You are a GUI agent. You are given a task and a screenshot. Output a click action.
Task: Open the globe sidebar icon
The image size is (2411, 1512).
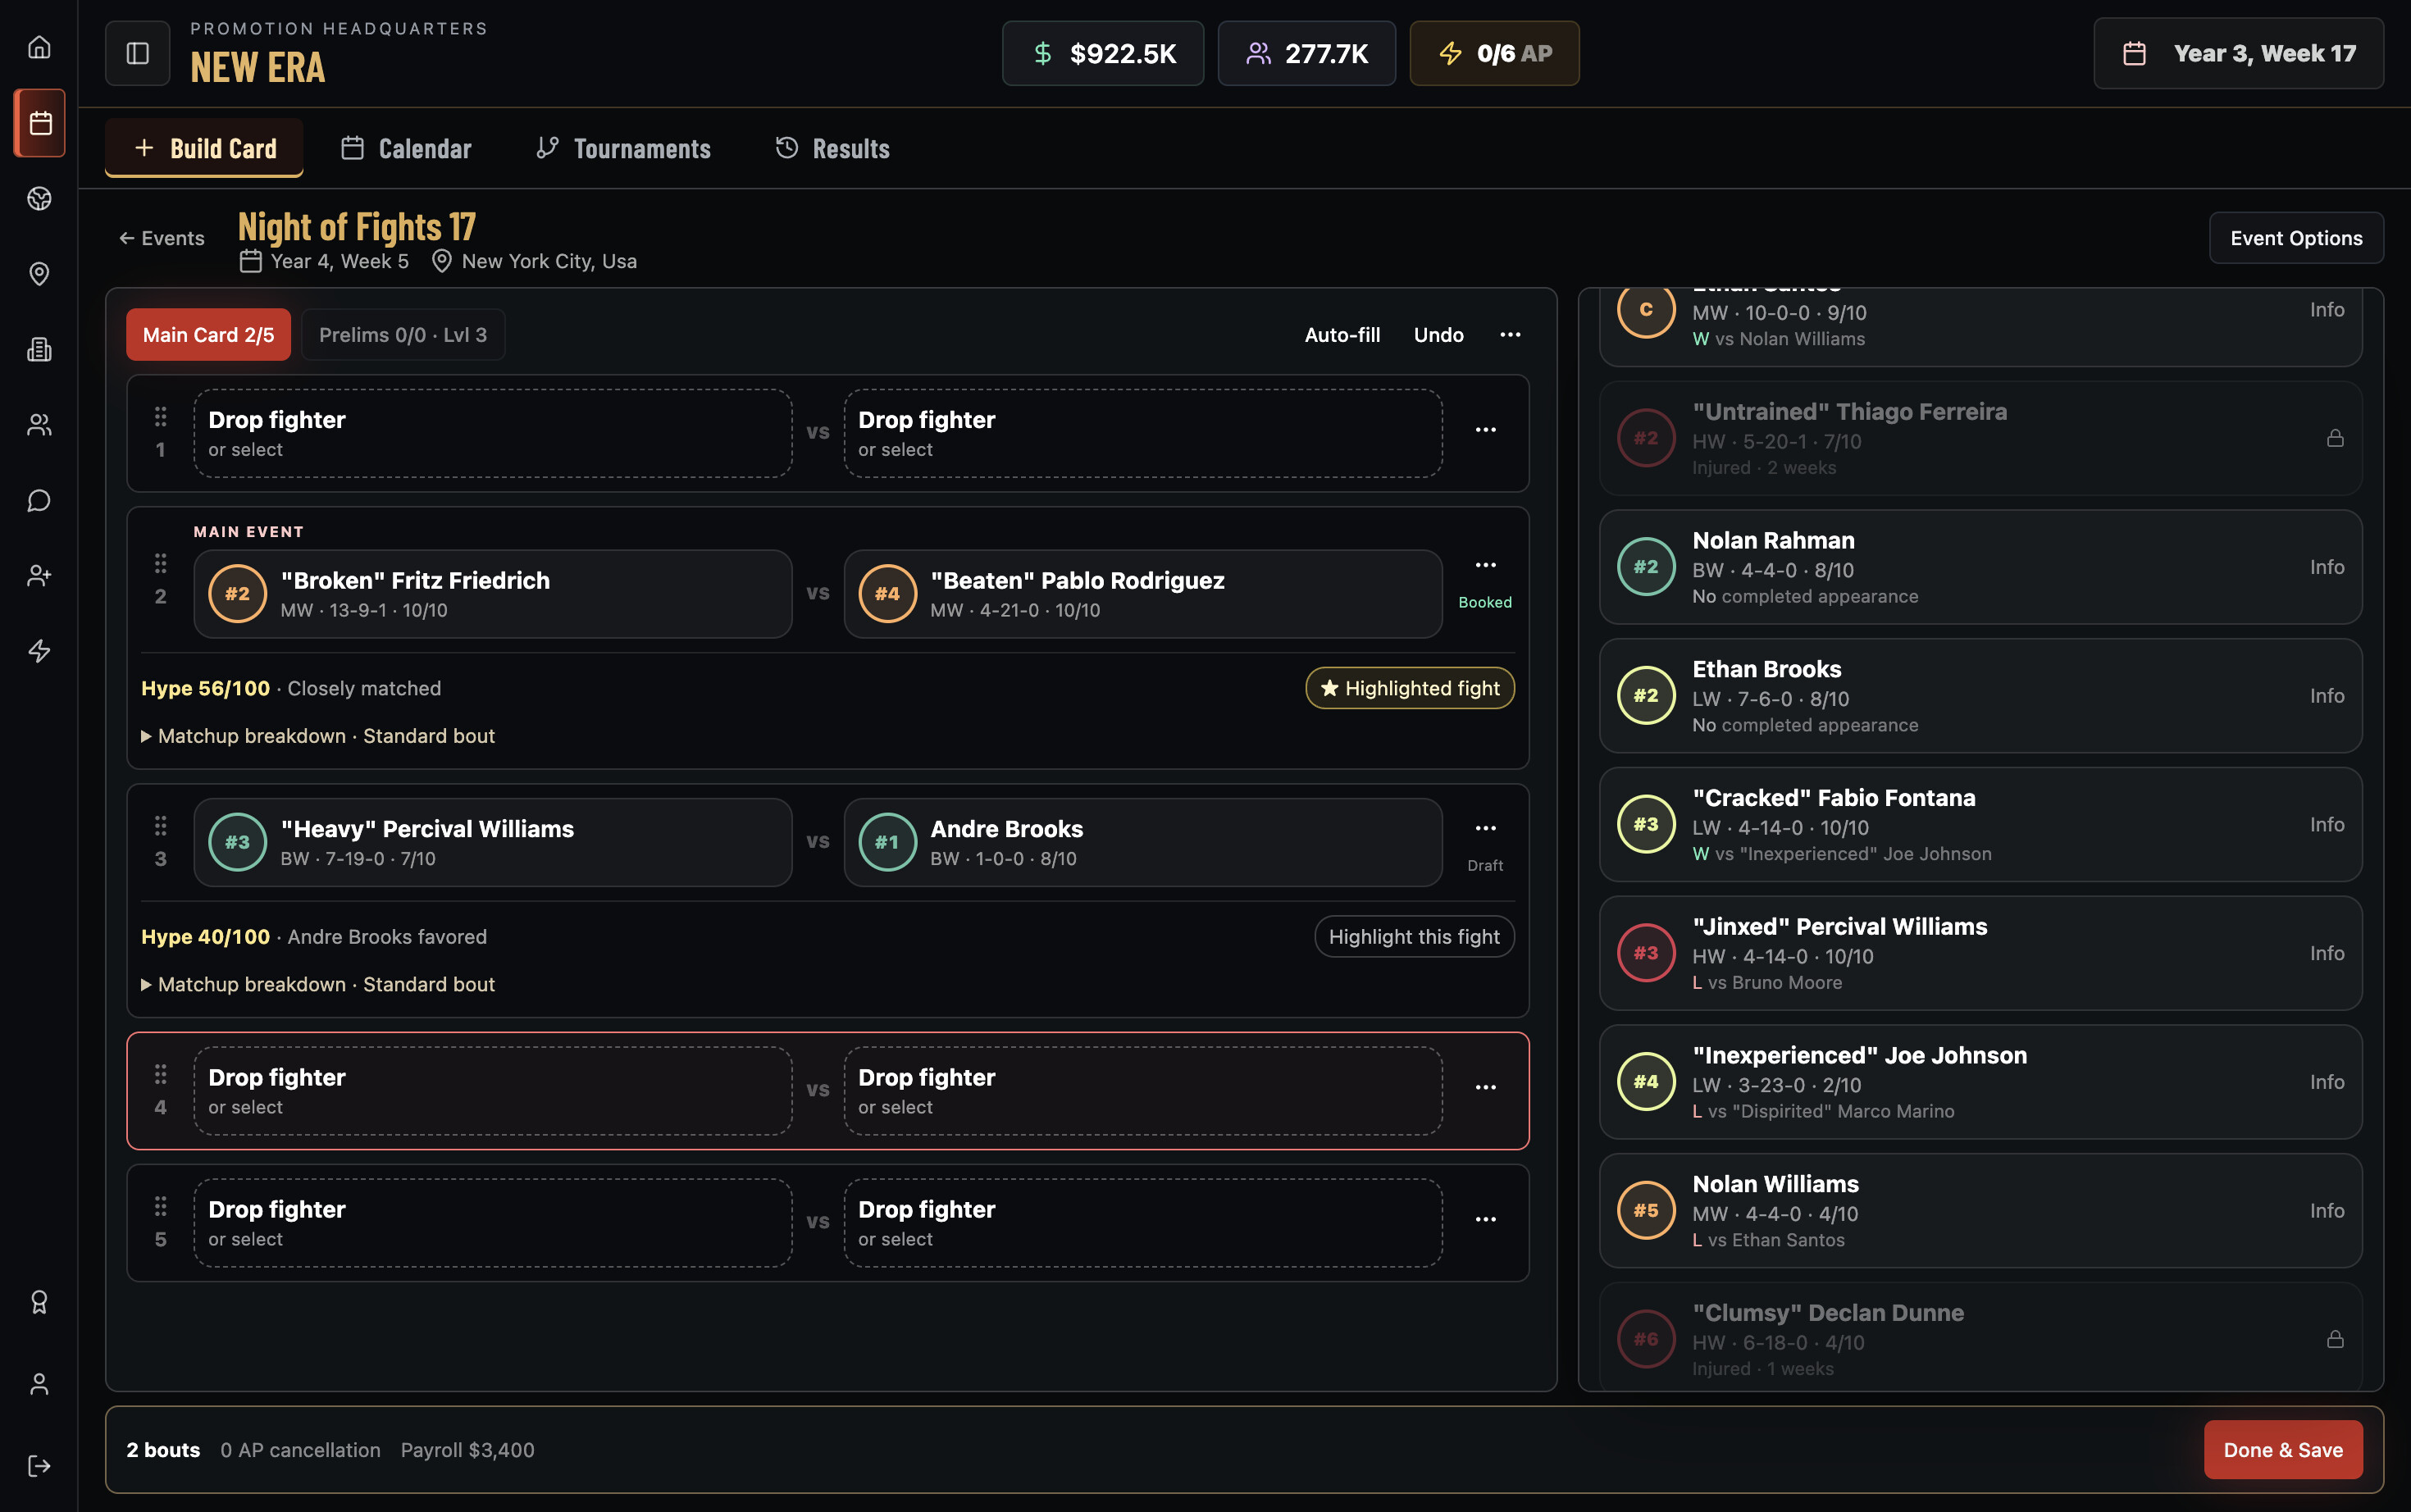click(39, 198)
